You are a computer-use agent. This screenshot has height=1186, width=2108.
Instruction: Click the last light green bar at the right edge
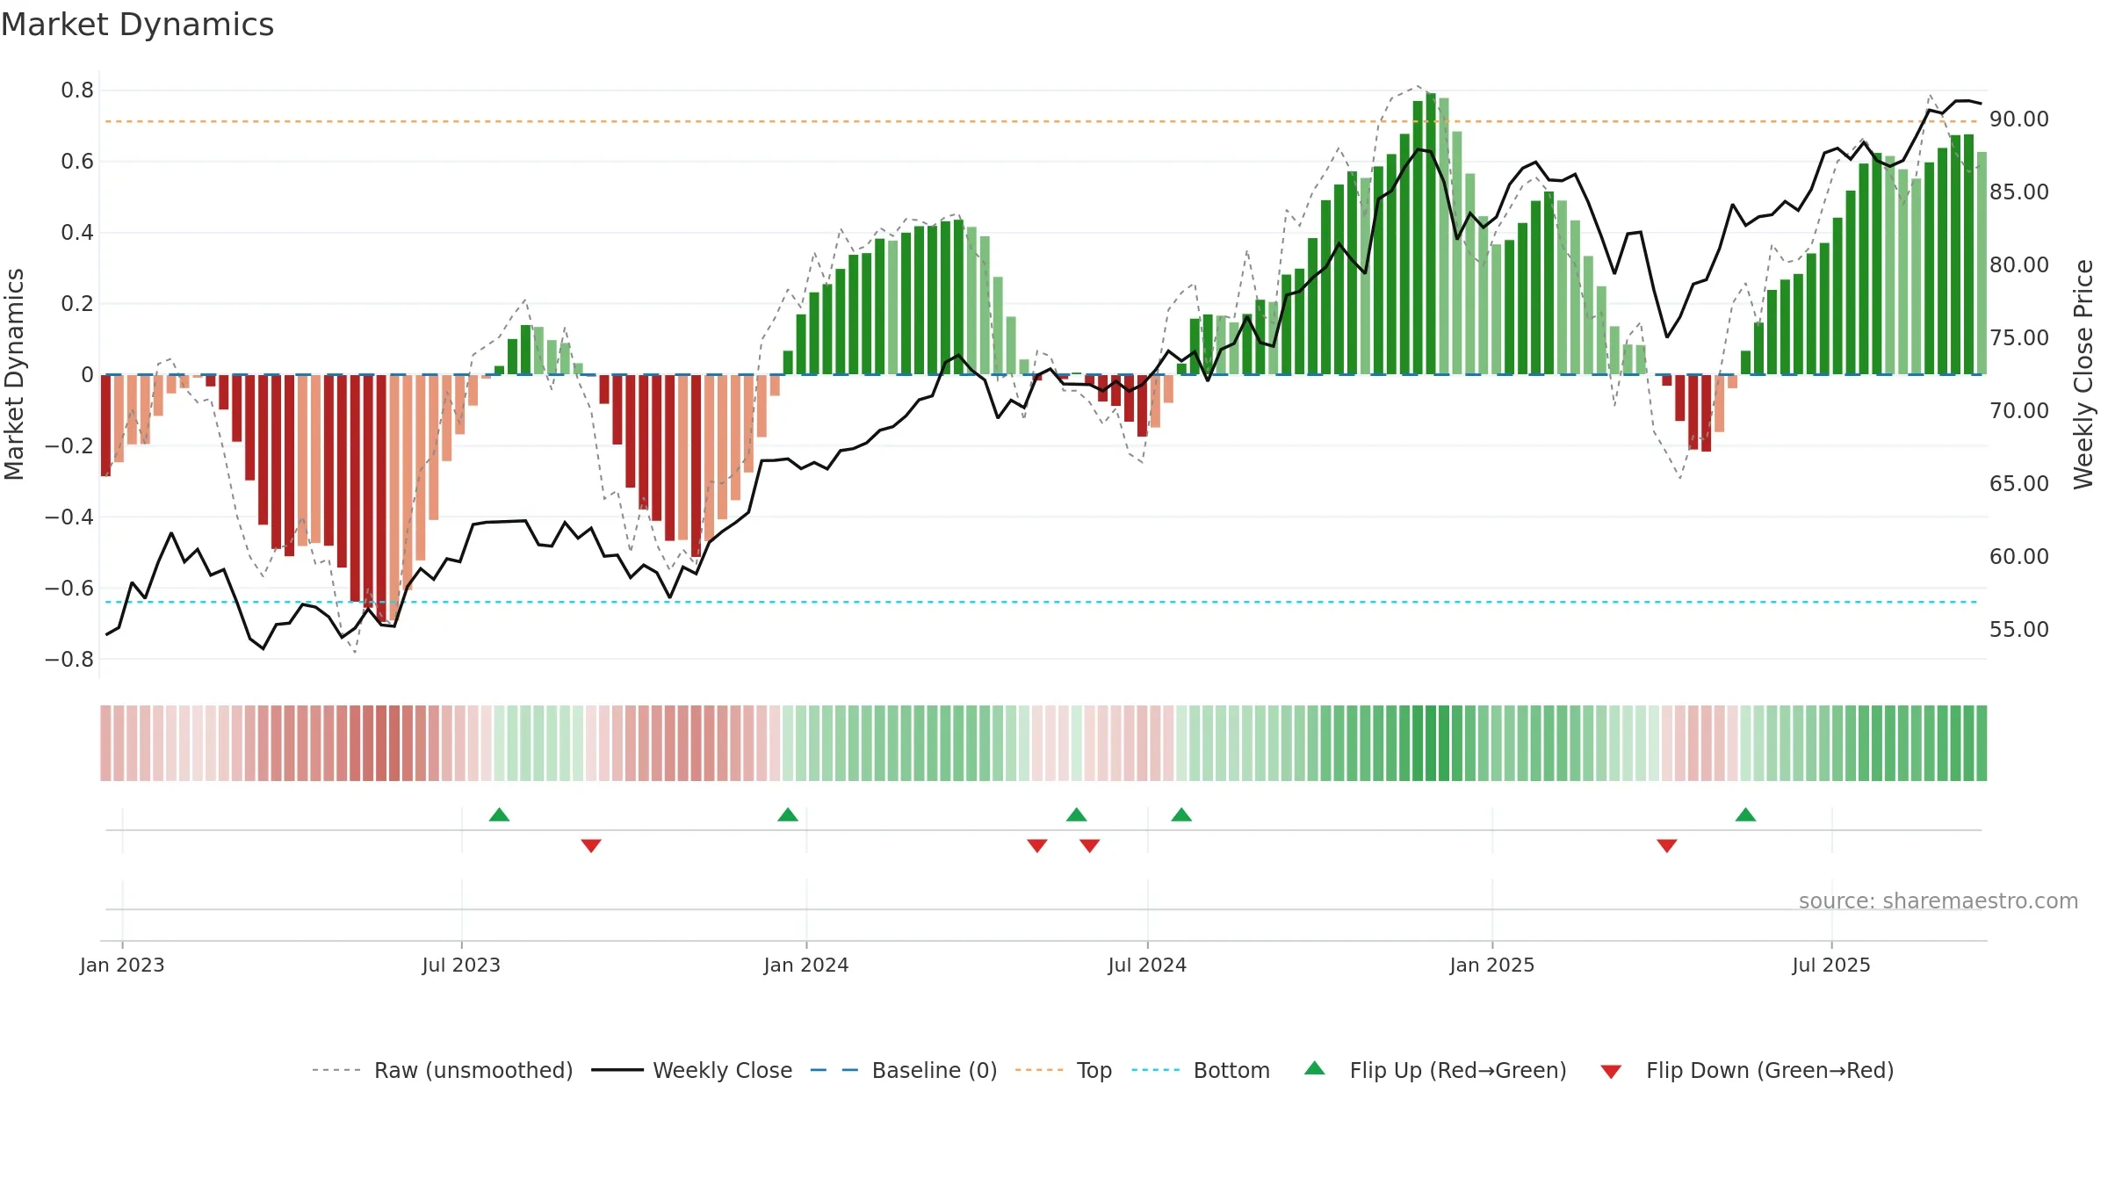click(x=1982, y=264)
